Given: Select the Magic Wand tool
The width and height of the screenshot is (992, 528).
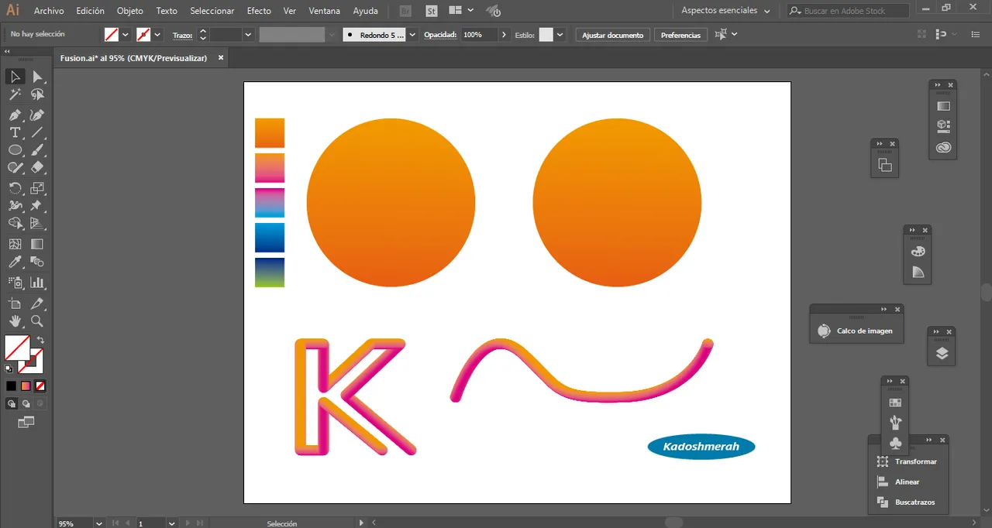Looking at the screenshot, I should tap(15, 94).
